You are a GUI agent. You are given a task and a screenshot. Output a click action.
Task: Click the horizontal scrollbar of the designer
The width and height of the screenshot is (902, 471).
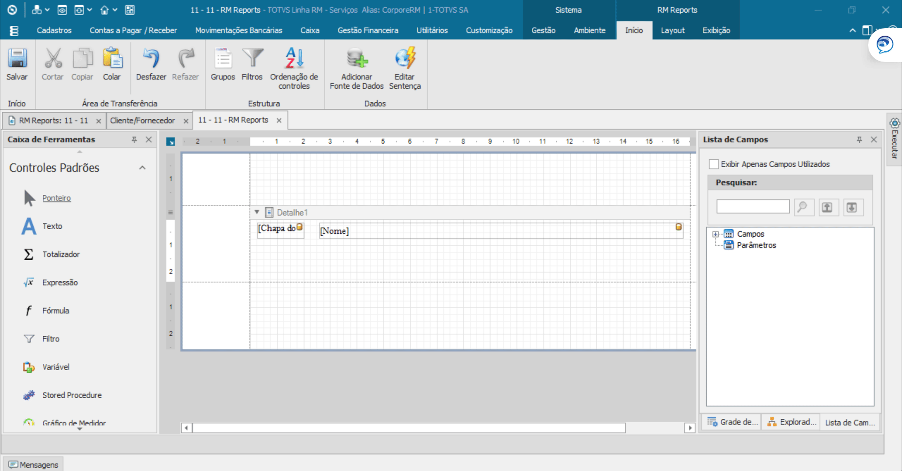tap(409, 428)
